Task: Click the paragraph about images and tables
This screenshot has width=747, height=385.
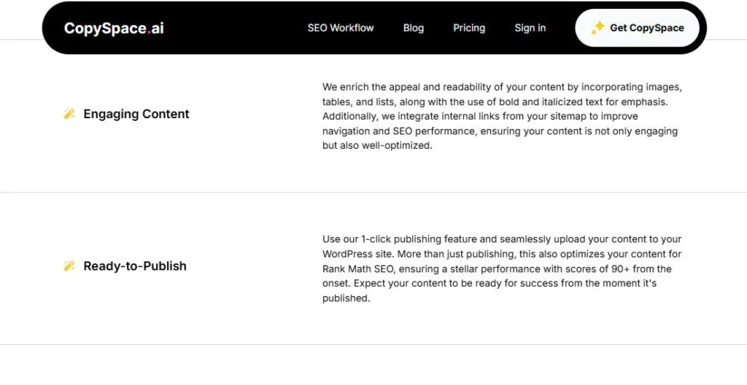Action: [x=502, y=116]
